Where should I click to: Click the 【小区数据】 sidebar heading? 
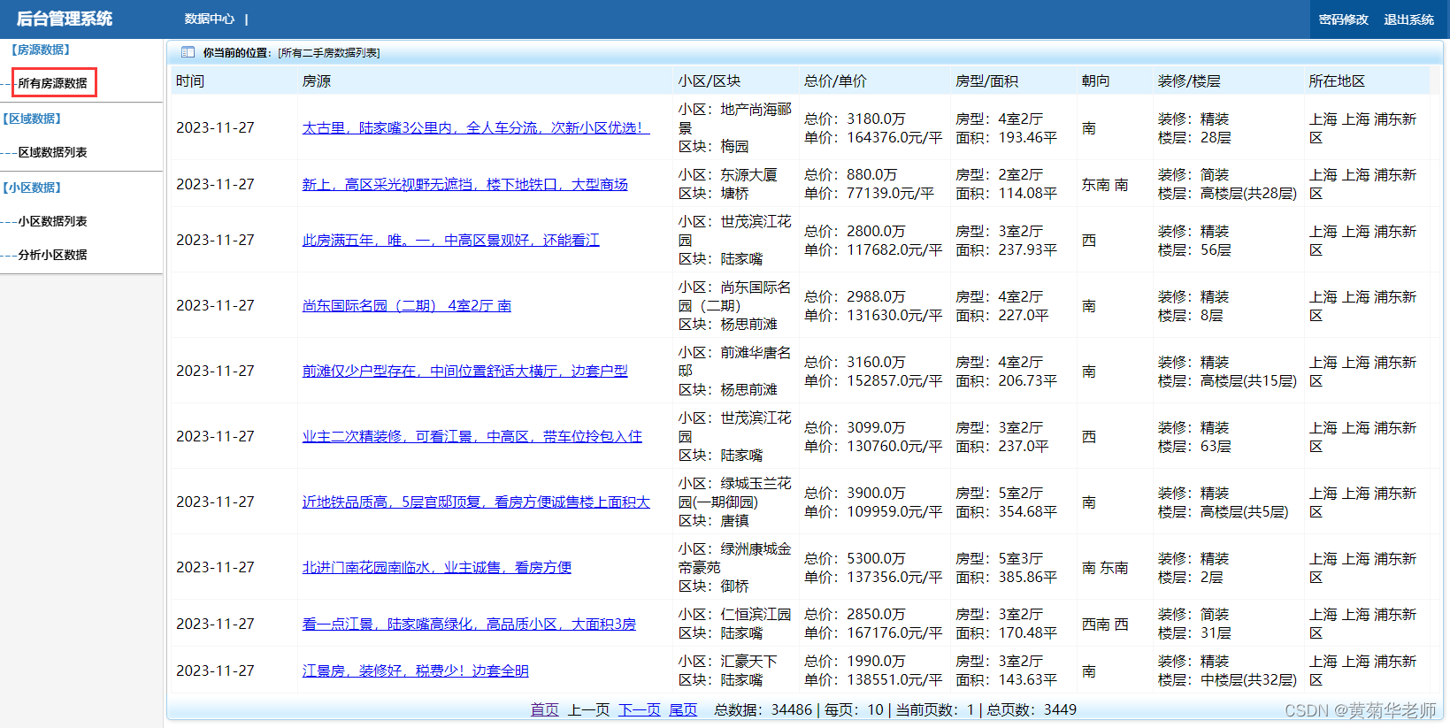pos(32,188)
